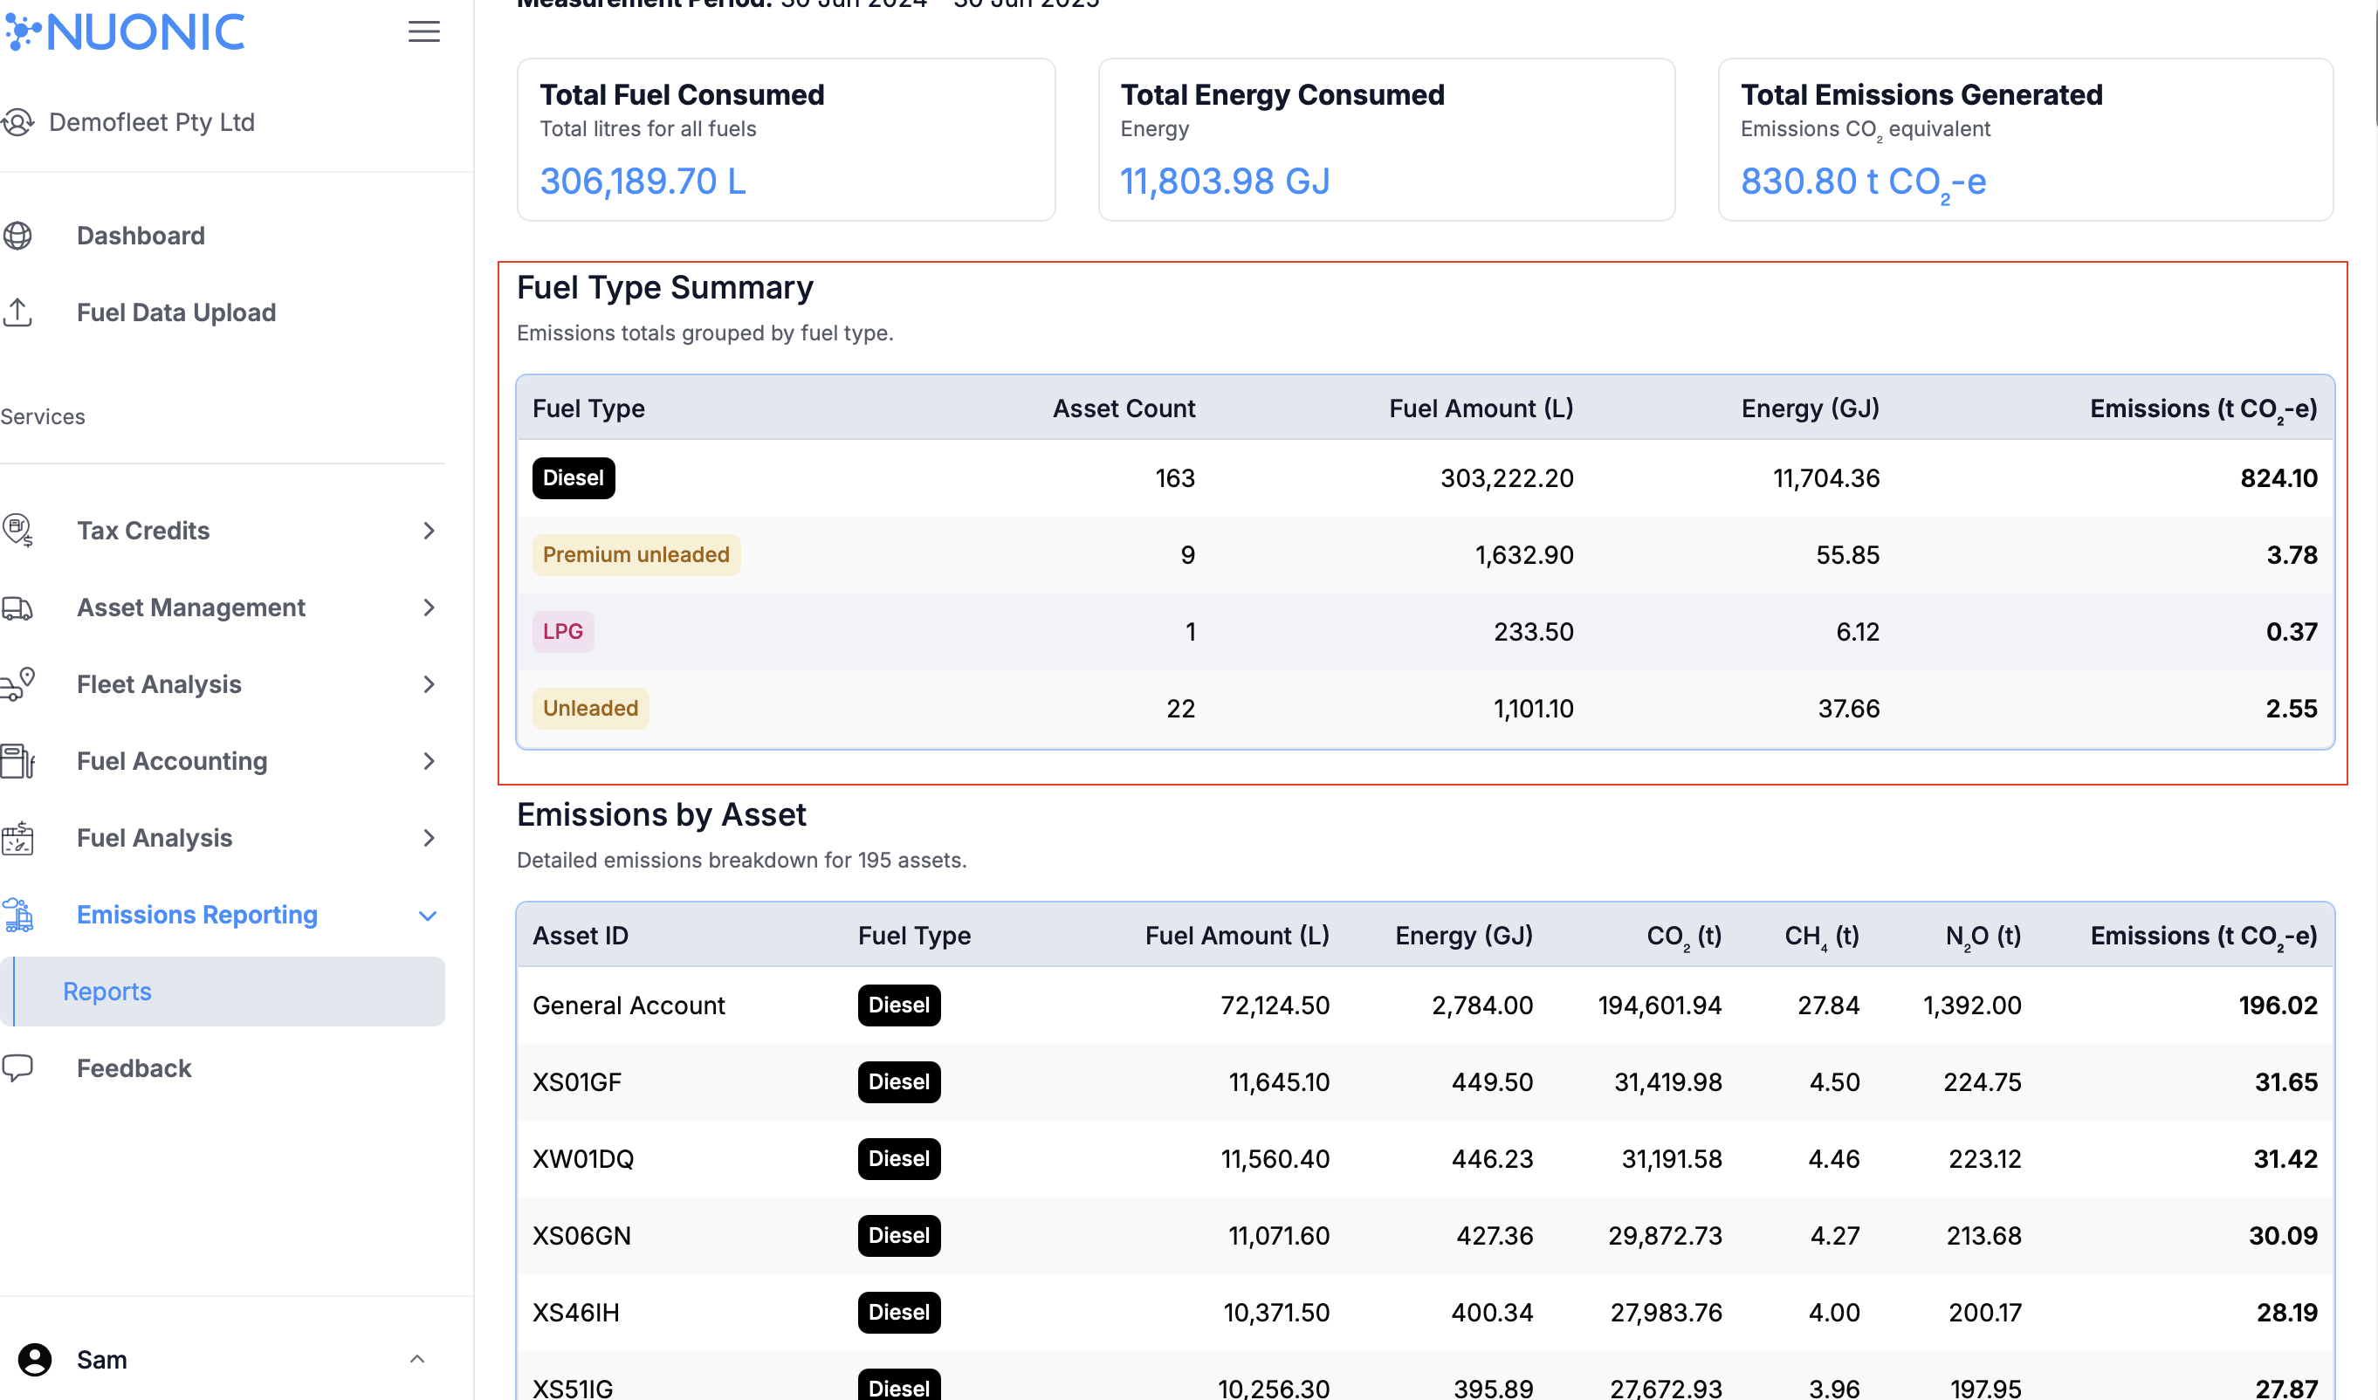Collapse the Emissions Reporting submenu
Viewport: 2378px width, 1400px height.
click(x=428, y=914)
